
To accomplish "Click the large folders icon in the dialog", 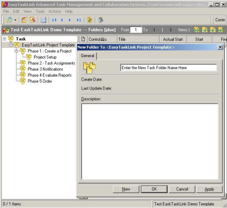I will pyautogui.click(x=90, y=68).
